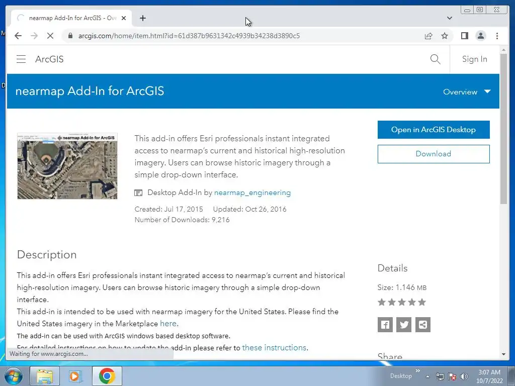Click the page vertical scrollbar thumb
This screenshot has width=515, height=386.
tap(503, 129)
